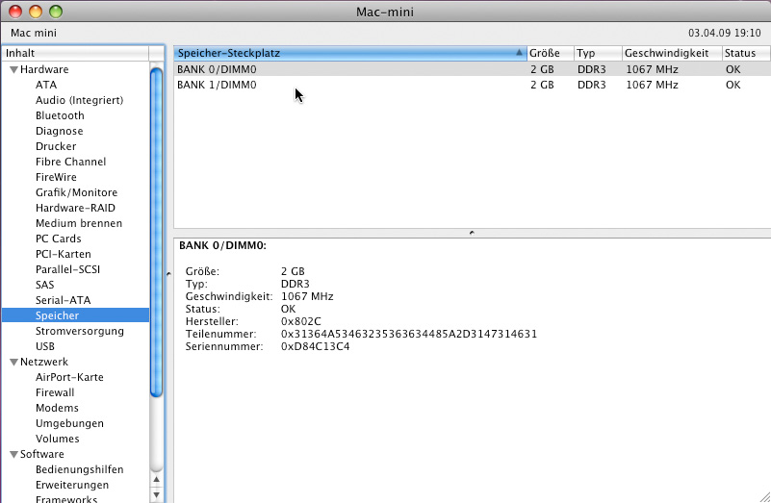Select Diagnose in the sidebar
Screen dimensions: 771x503
click(x=59, y=131)
